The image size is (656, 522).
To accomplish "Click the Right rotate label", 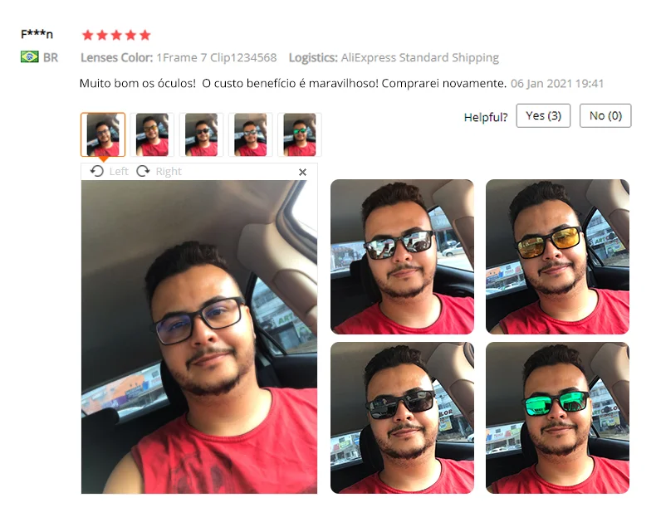I will pos(169,172).
